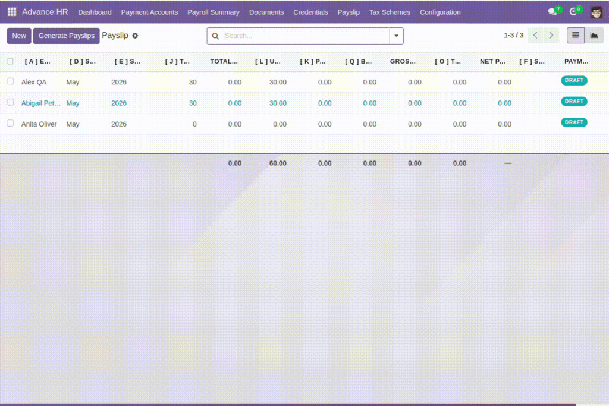Click the 30.00 value in Abigail row

point(278,103)
